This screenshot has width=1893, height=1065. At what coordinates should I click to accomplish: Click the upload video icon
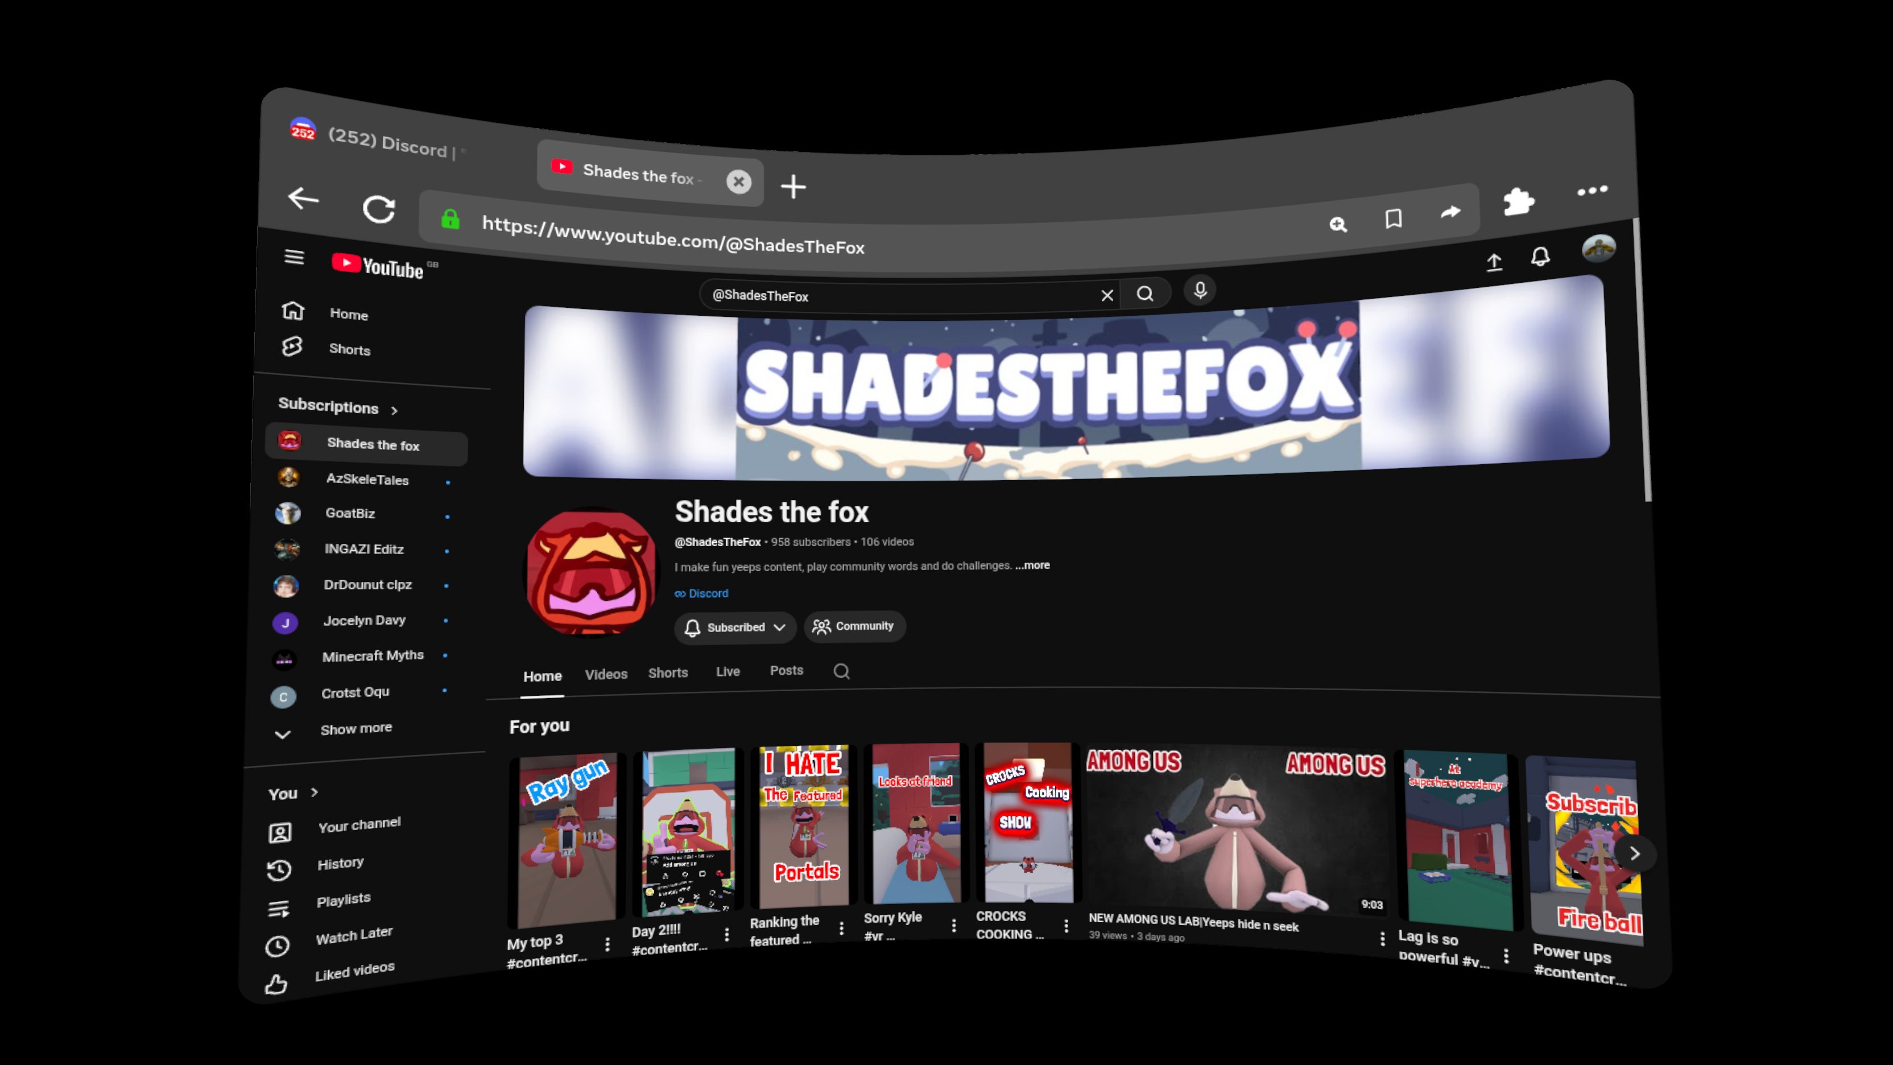pos(1494,262)
